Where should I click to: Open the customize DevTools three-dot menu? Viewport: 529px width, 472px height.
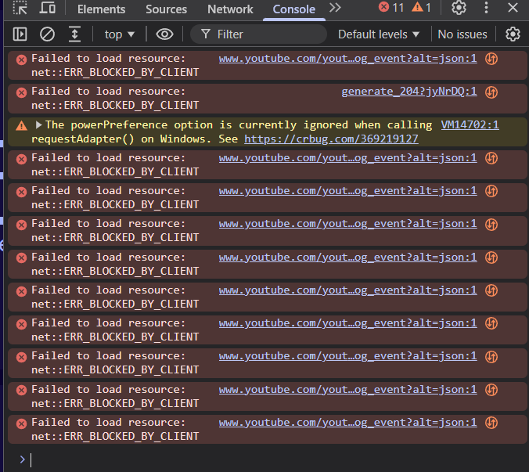(x=486, y=7)
